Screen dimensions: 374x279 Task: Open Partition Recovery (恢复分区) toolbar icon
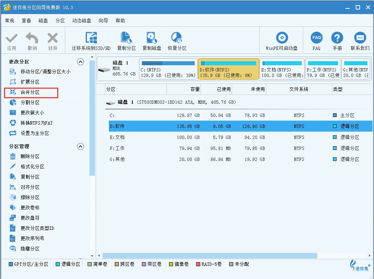click(177, 38)
